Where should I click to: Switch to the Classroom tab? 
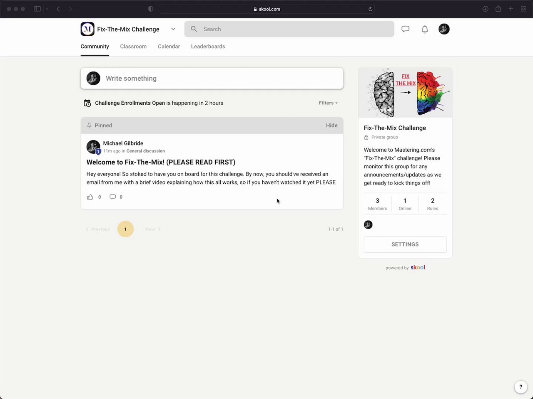point(133,47)
